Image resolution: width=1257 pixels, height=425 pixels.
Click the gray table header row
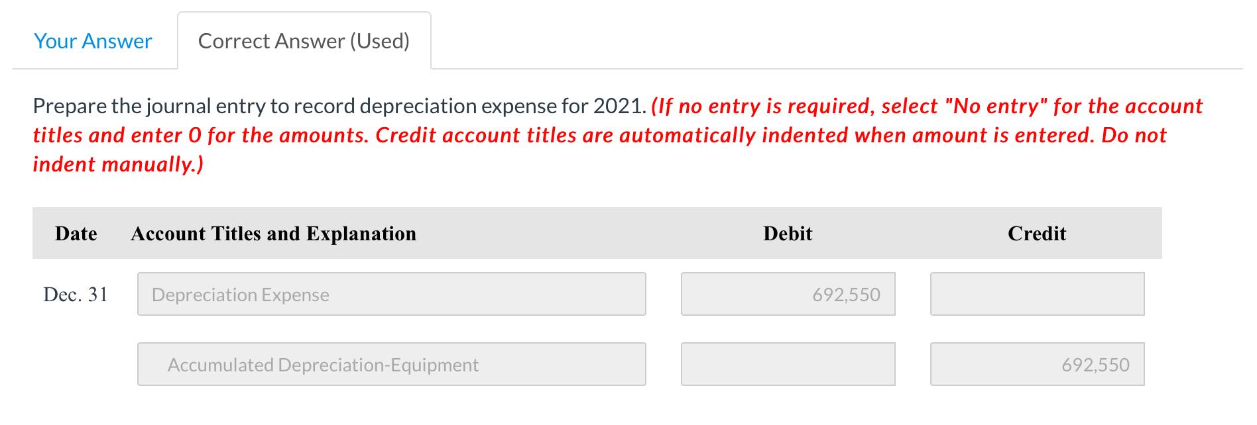597,233
